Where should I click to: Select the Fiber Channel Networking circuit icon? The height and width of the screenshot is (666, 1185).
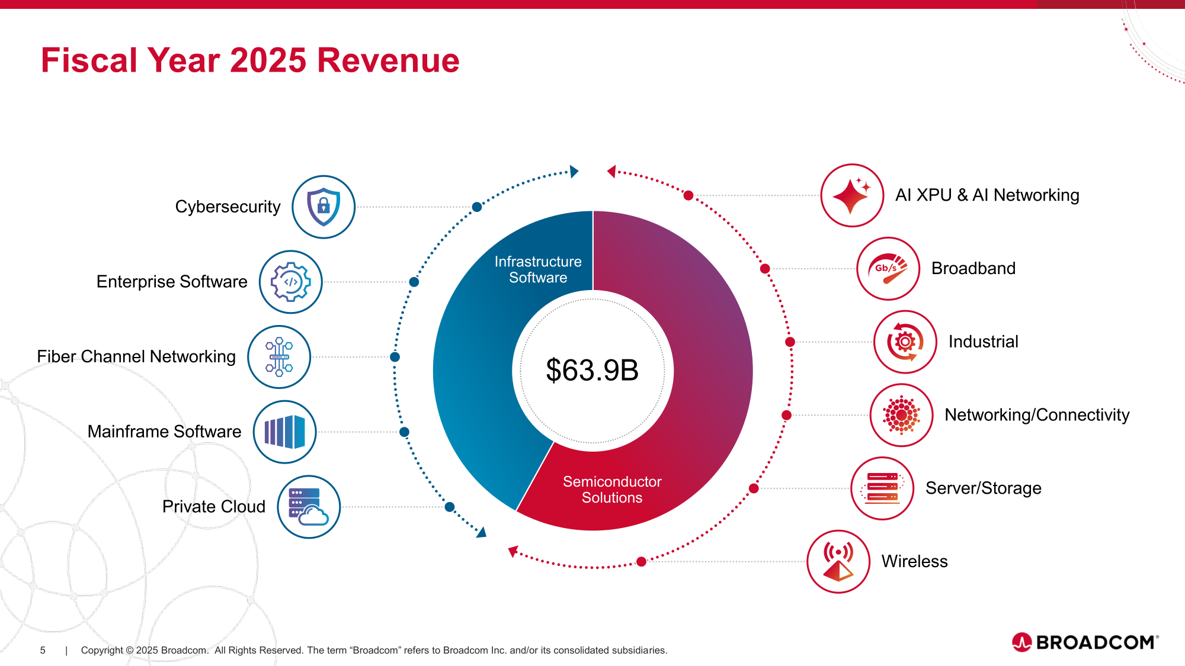[279, 357]
